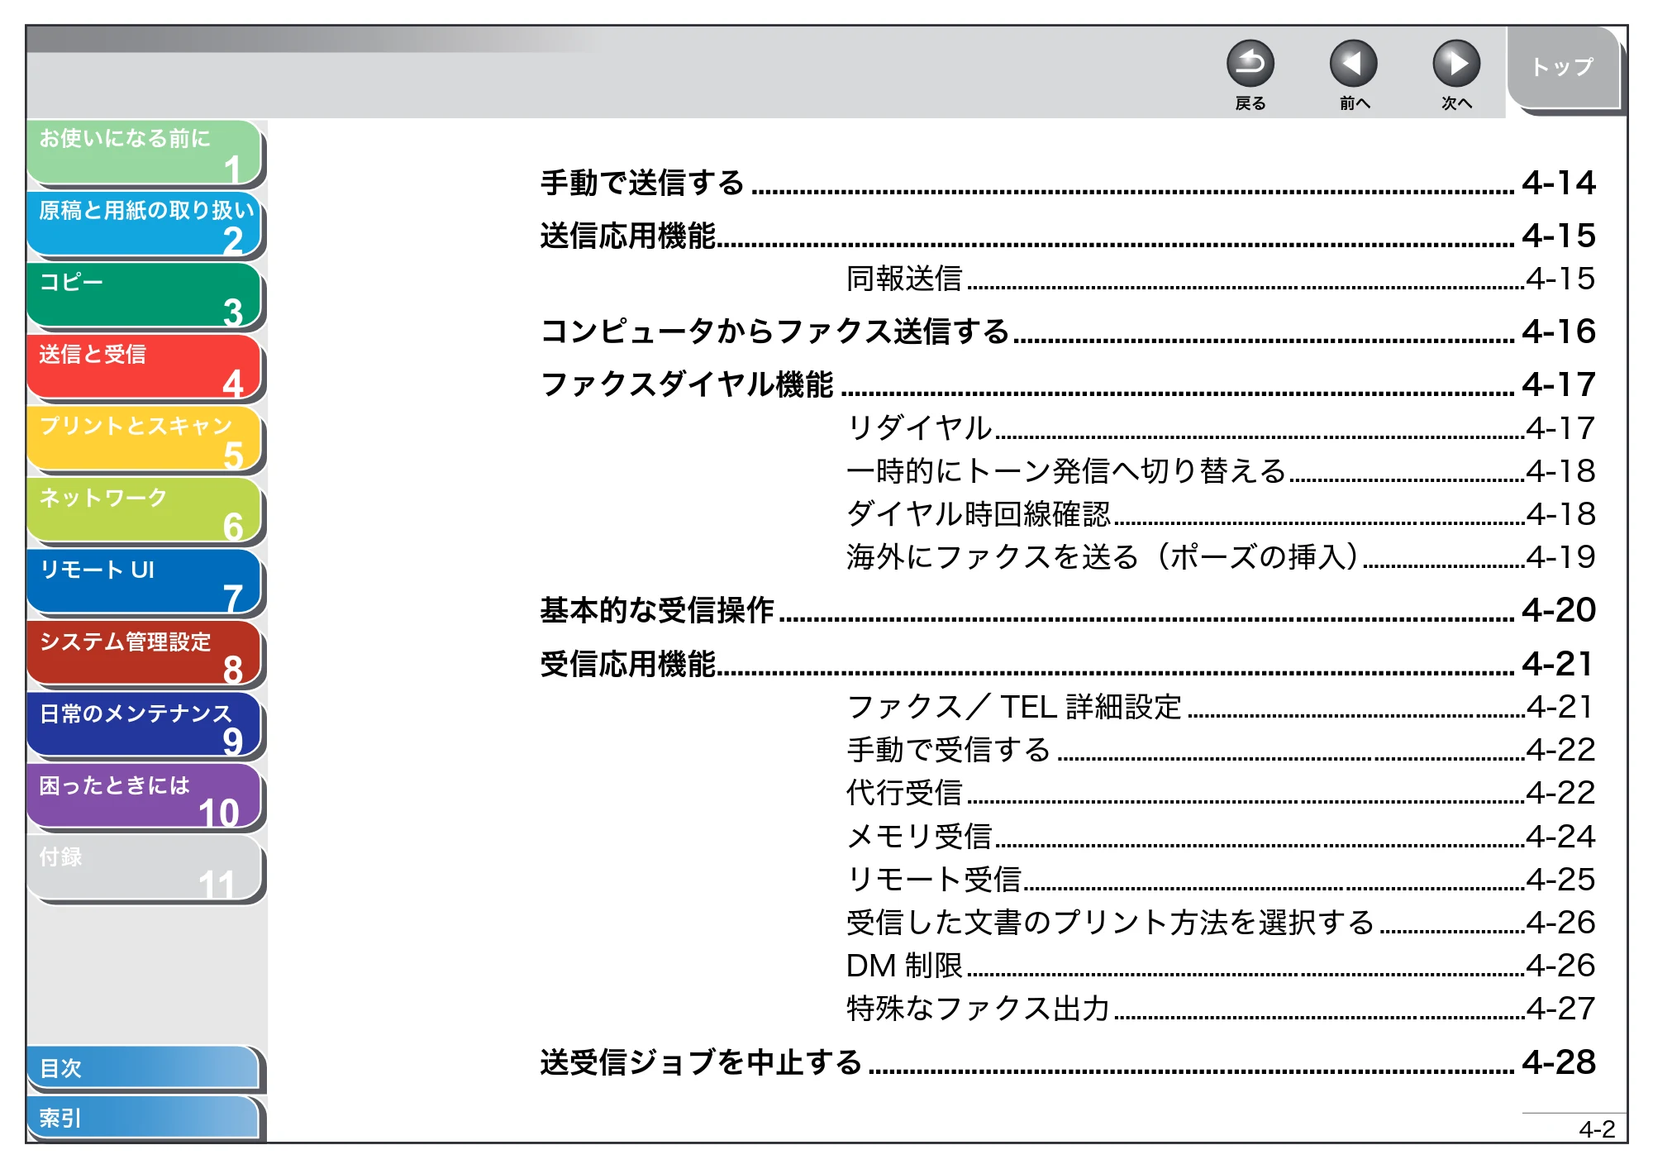The width and height of the screenshot is (1653, 1169).
Task: Click the 目次 (contents) button
Action: (144, 1068)
